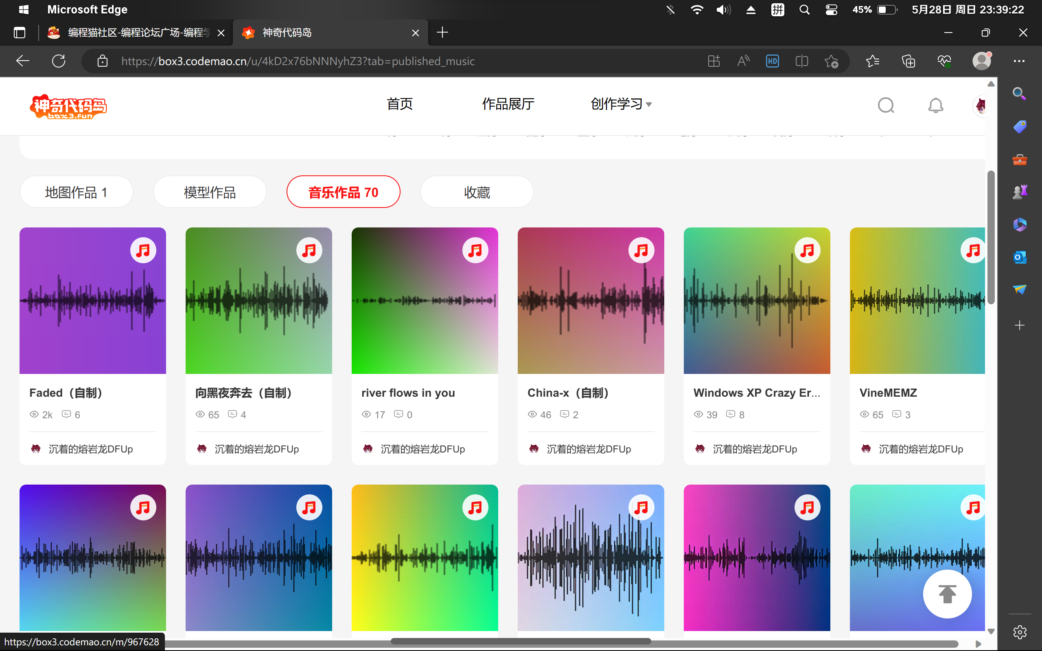
Task: Open the Windows XP Crazy Er... waveform thumbnail
Action: point(757,301)
